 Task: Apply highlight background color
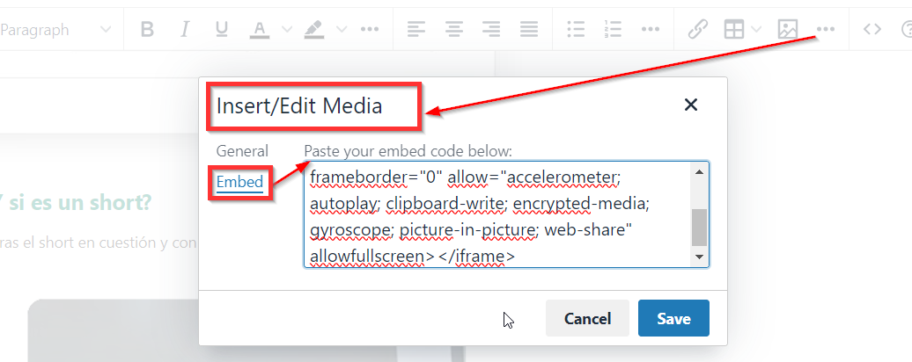(x=314, y=29)
